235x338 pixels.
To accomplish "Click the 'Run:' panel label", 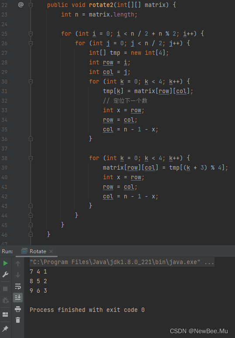I will point(7,251).
